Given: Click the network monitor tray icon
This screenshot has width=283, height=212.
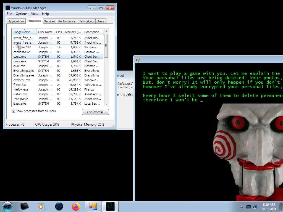Looking at the screenshot, I should coord(248,207).
